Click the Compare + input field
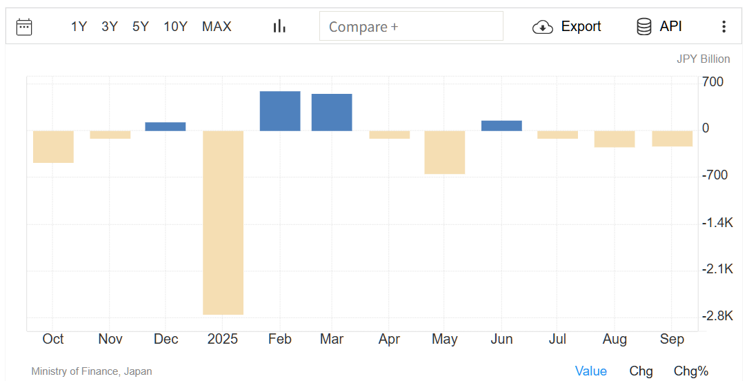The width and height of the screenshot is (749, 381). tap(411, 27)
